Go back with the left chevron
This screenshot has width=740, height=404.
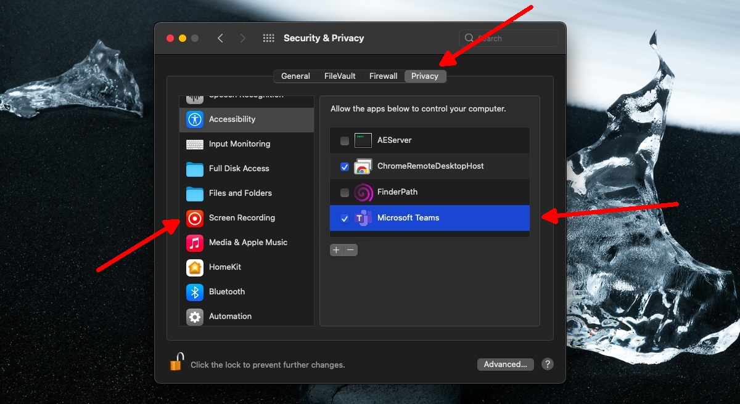point(220,38)
